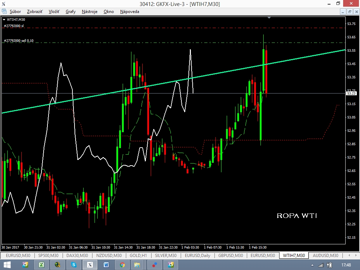
Task: Switch to the SILVER,M30 chart tab
Action: [166, 255]
